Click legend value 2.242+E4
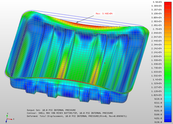173x124 pixels. point(156,49)
